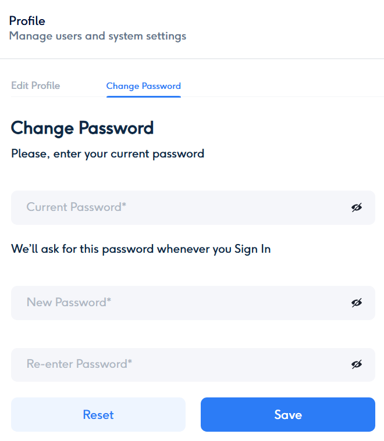384x441 pixels.
Task: Click the Manage users and system settings subtitle
Action: click(x=98, y=36)
